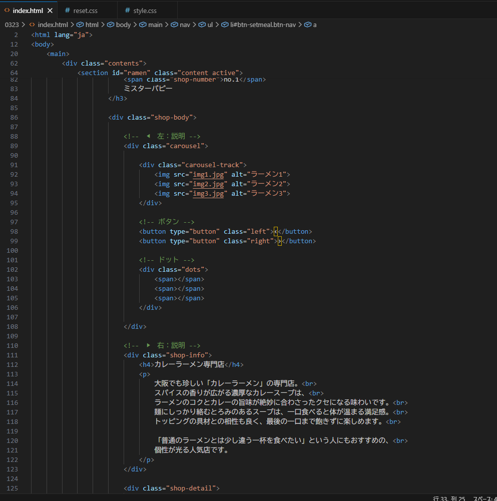Viewport: 497px width, 501px height.
Task: Click the hash icon on reset.css tab
Action: click(x=67, y=11)
